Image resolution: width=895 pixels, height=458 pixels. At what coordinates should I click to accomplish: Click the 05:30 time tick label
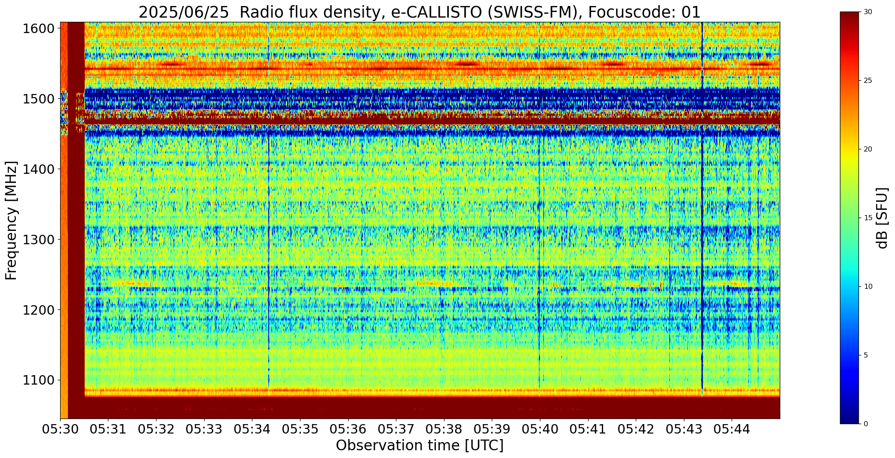coord(60,429)
